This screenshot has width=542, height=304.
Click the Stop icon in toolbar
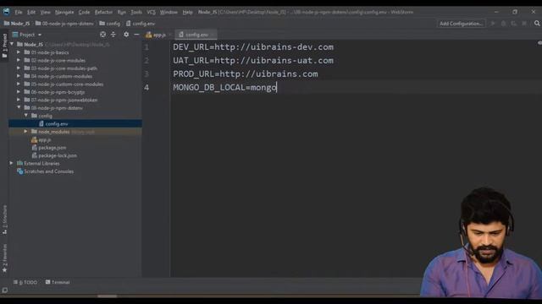pos(524,24)
